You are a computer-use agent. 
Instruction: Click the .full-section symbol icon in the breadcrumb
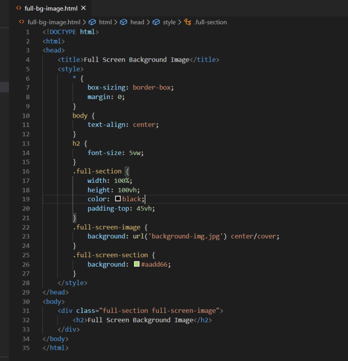click(x=187, y=22)
